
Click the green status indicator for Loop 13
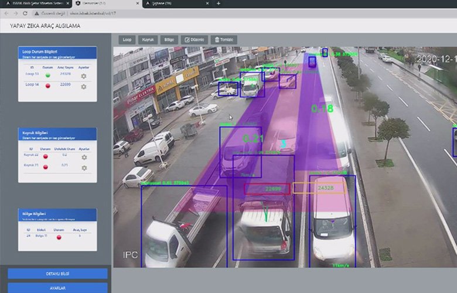(x=48, y=75)
